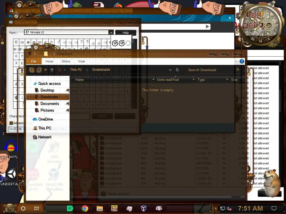This screenshot has width=286, height=214.
Task: Open address bar history dropdown chevron
Action: click(170, 70)
